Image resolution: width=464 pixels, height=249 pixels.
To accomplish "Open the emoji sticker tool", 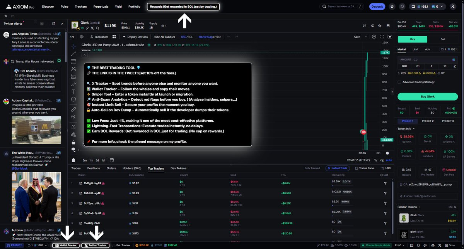I will [73, 99].
